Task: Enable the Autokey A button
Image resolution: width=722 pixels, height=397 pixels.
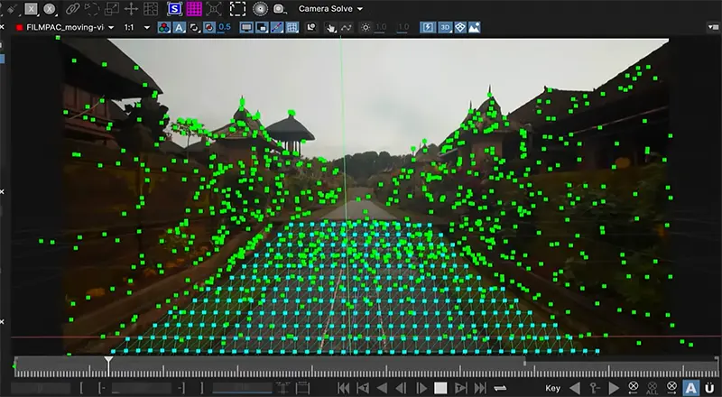Action: tap(690, 388)
